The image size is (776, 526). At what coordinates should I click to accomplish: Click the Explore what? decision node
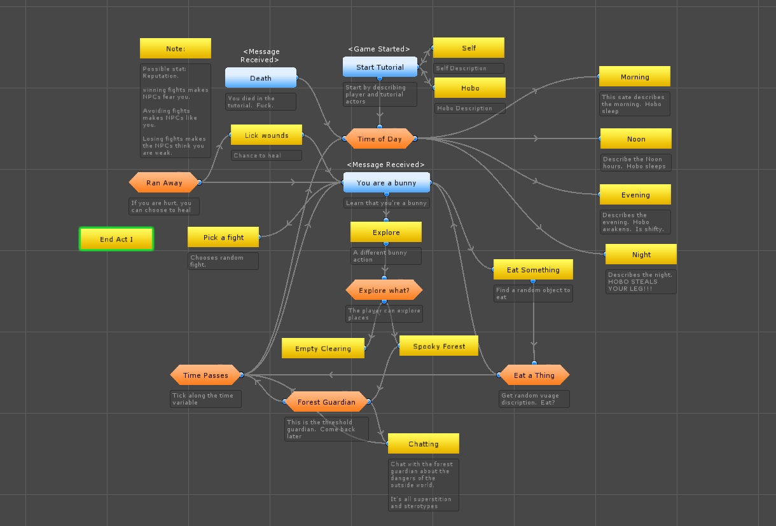pos(384,291)
